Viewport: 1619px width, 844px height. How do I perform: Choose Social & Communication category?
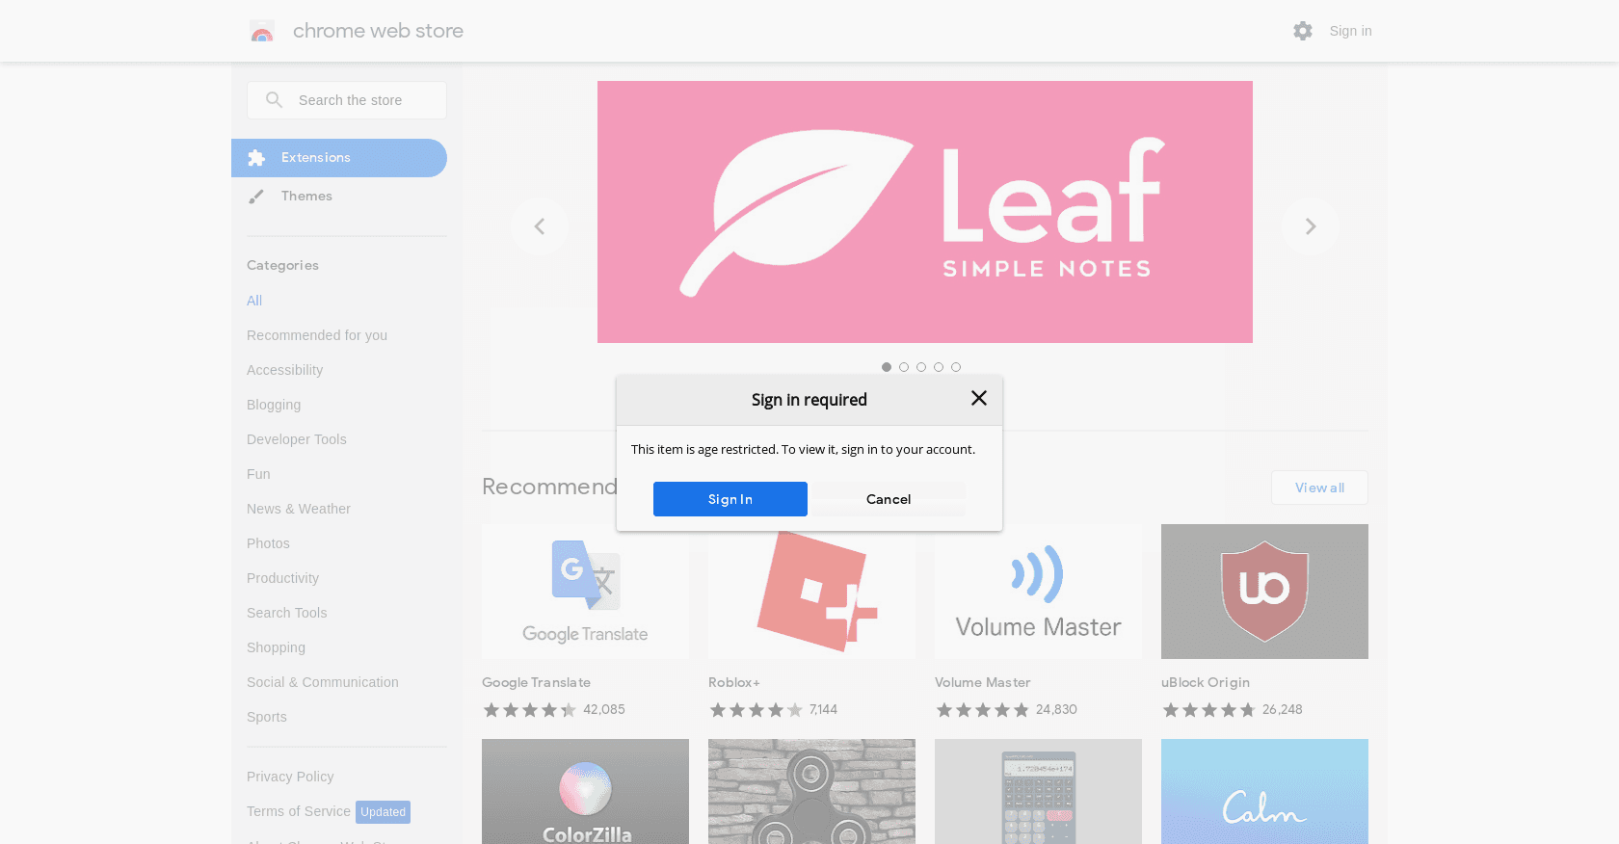tap(323, 682)
